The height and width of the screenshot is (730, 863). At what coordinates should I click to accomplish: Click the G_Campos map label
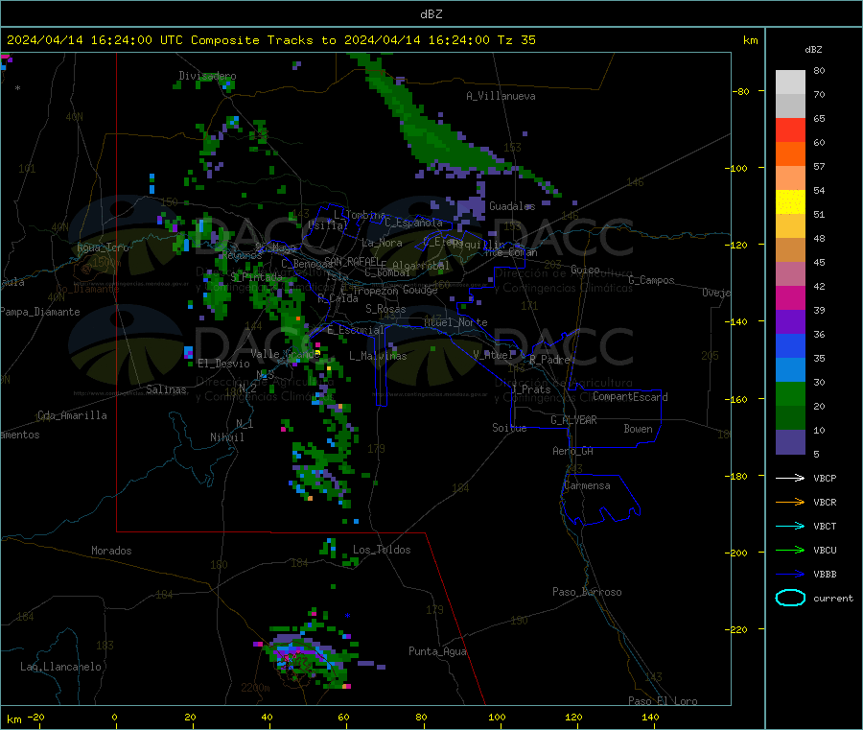click(x=651, y=280)
